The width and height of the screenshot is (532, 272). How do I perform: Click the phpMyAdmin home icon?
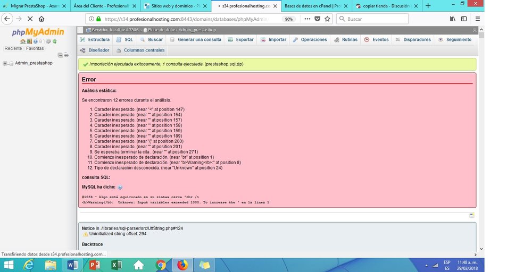pyautogui.click(x=23, y=41)
